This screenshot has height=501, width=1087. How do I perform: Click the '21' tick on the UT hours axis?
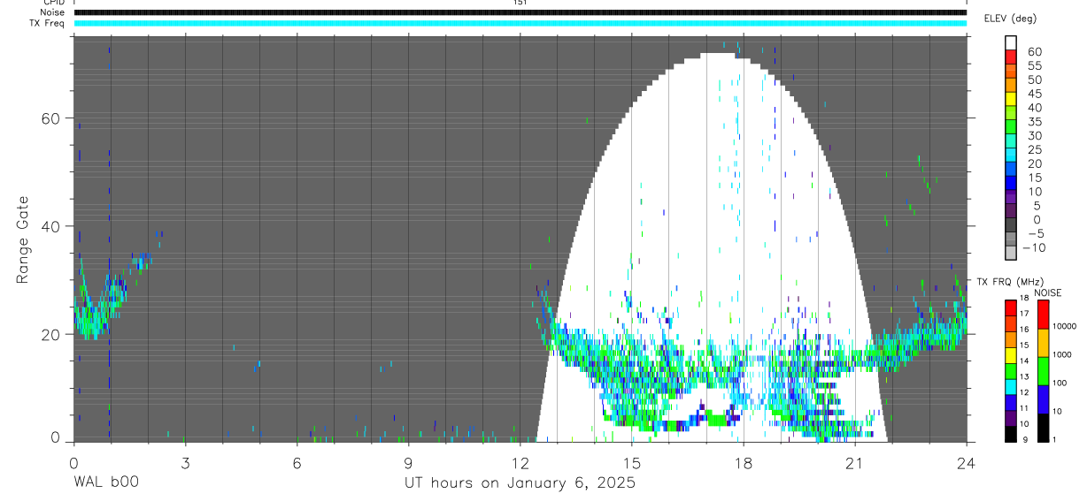[x=854, y=462]
